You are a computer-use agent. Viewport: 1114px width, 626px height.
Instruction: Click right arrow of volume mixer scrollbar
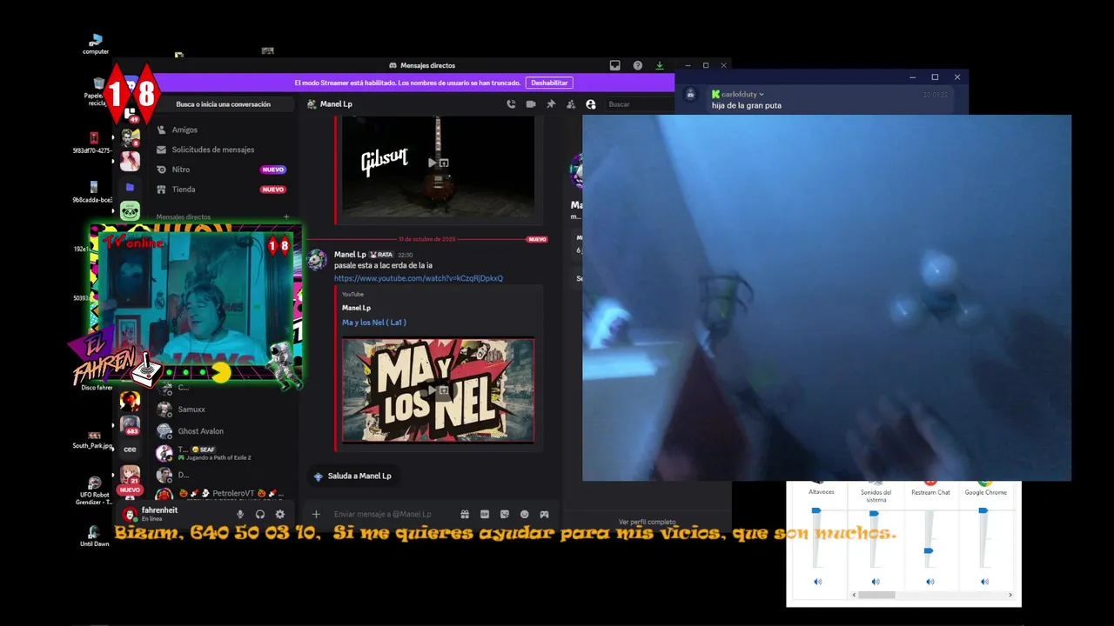pos(1010,595)
